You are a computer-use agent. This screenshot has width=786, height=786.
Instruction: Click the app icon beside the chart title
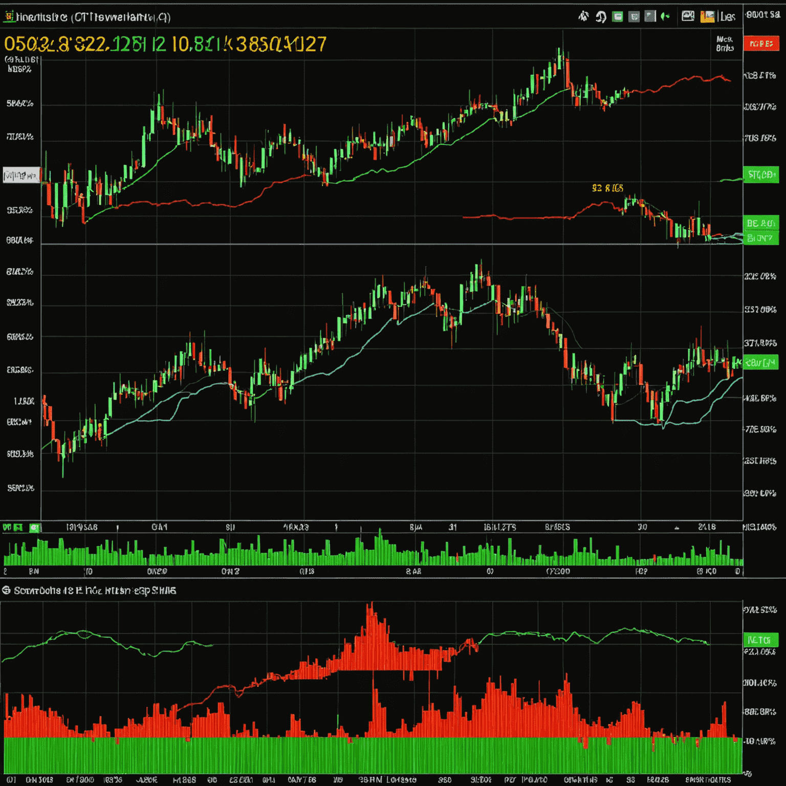[9, 17]
